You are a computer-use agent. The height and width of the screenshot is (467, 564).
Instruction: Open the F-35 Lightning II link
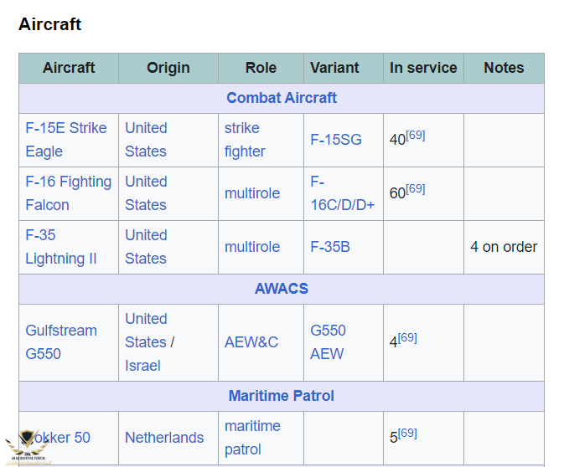click(x=61, y=247)
